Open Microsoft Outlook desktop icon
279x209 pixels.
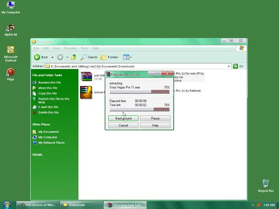coord(11,54)
